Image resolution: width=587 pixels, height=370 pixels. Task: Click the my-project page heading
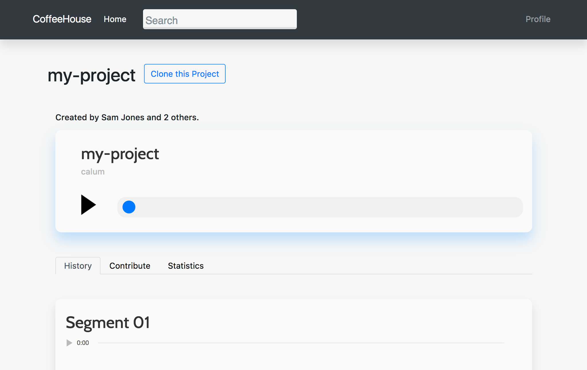(91, 75)
